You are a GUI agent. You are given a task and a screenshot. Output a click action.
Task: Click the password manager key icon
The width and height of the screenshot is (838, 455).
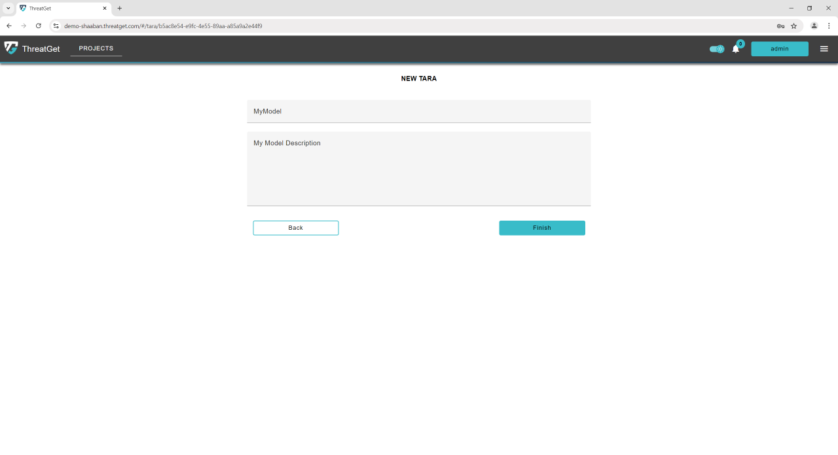point(780,26)
